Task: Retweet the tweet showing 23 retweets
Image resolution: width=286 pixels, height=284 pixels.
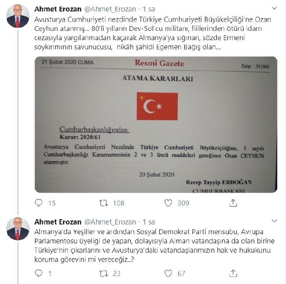Action: [x=104, y=273]
